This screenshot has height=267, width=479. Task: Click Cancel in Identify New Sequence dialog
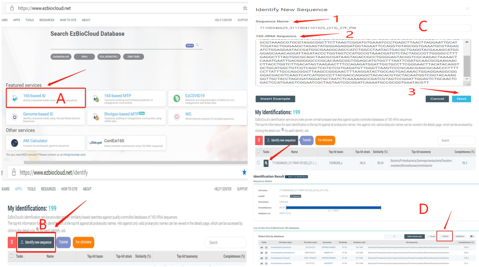(x=437, y=99)
